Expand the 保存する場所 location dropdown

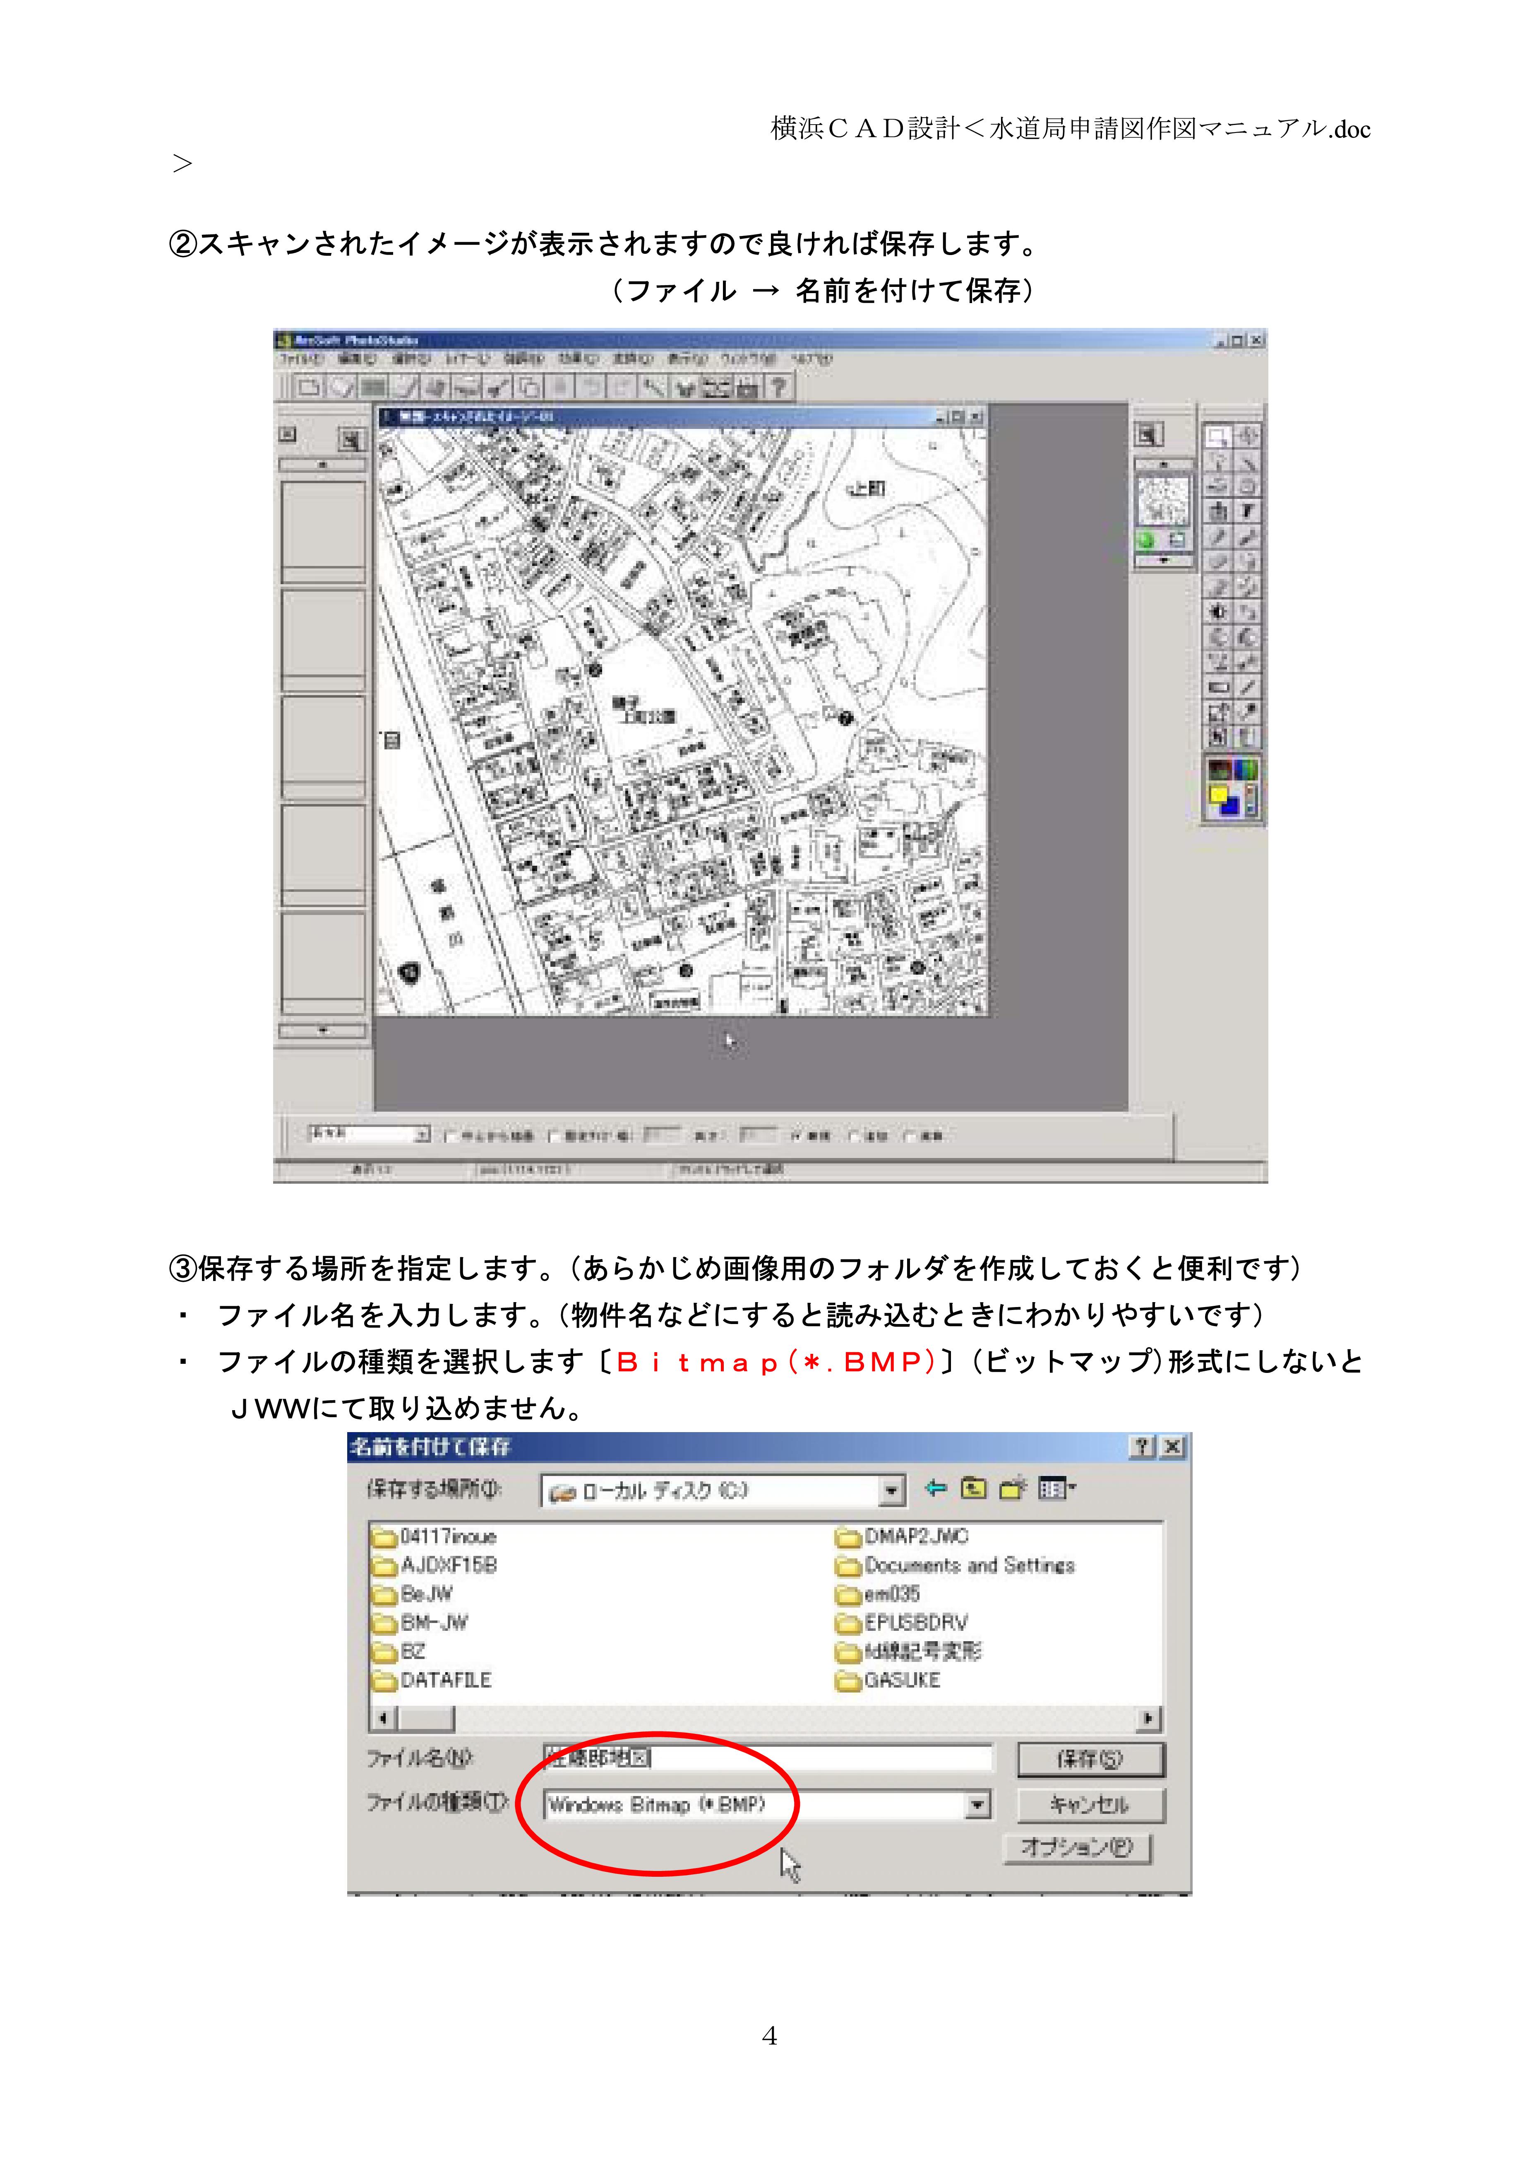tap(891, 1491)
